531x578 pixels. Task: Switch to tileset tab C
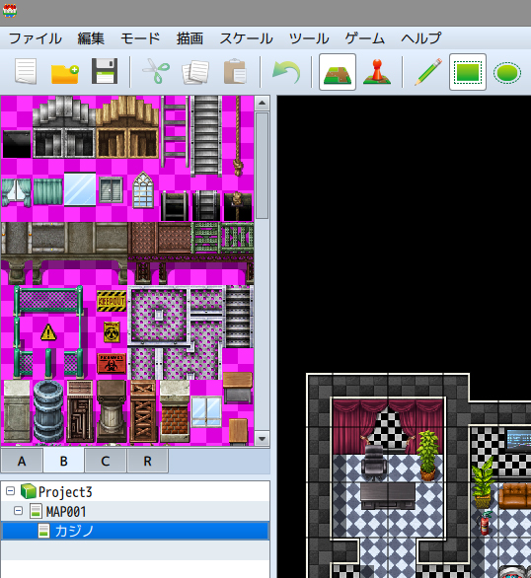point(106,461)
